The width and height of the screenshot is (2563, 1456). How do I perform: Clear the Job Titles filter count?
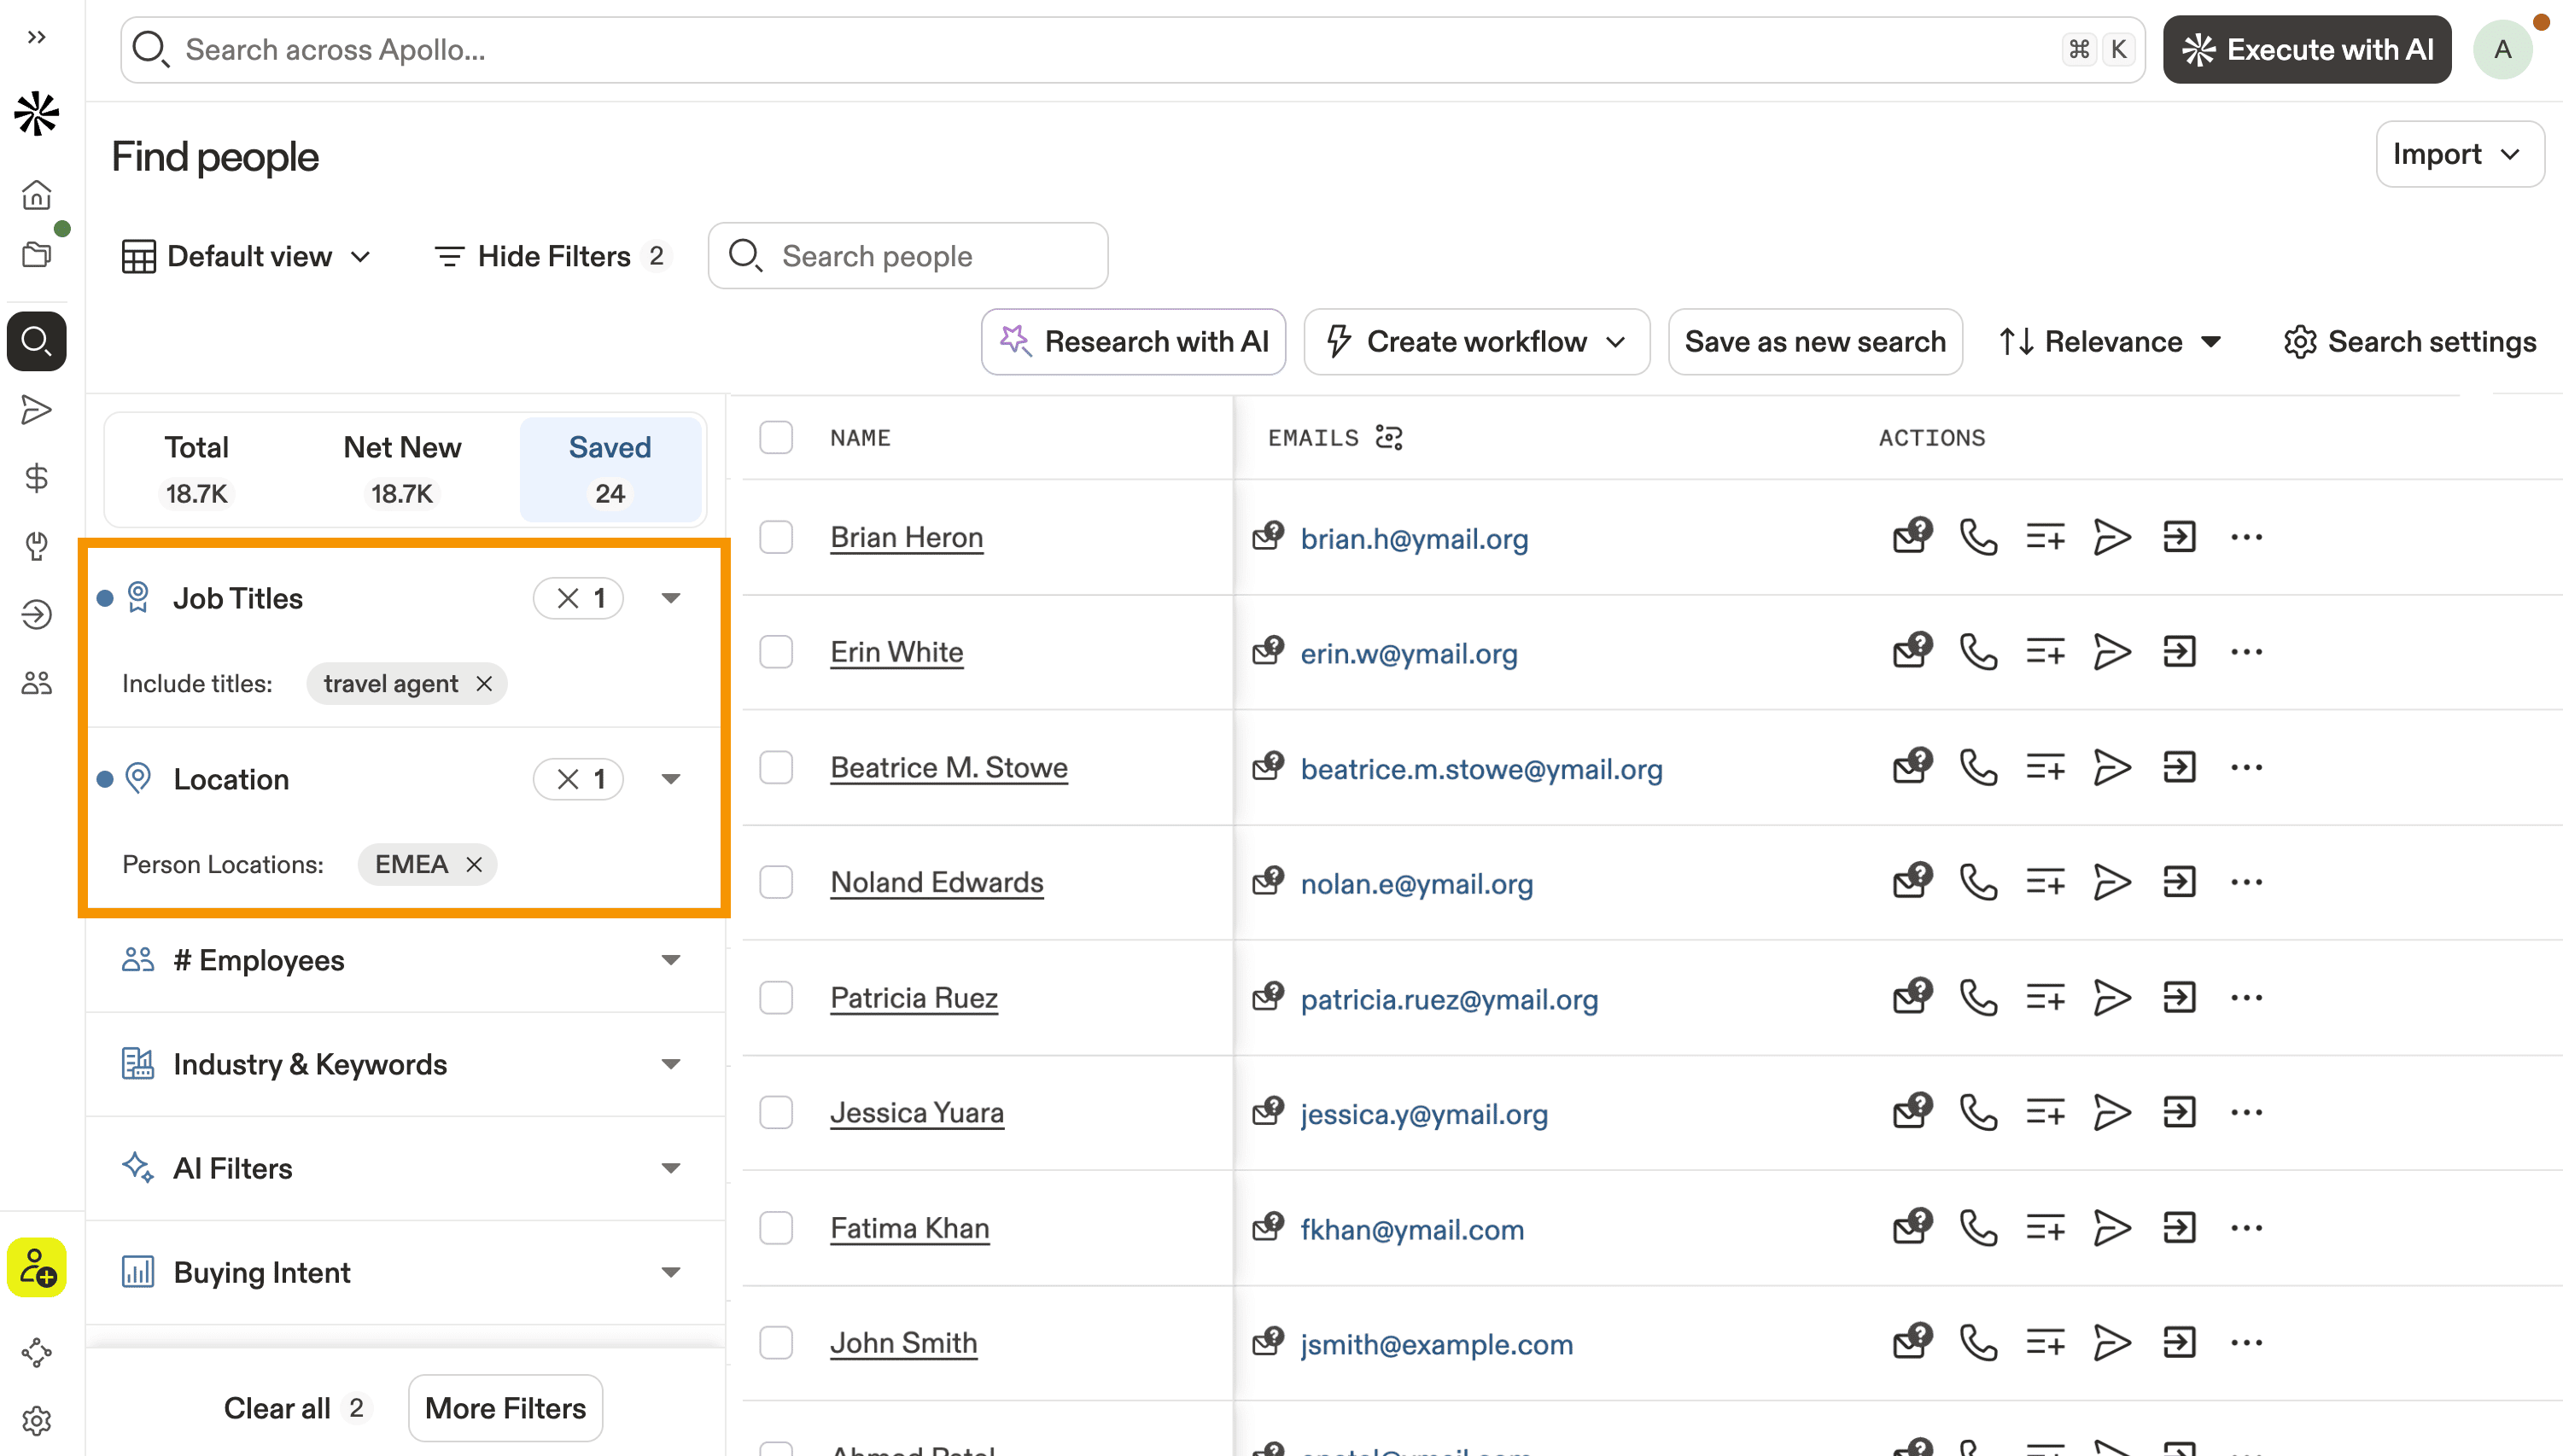coord(578,598)
